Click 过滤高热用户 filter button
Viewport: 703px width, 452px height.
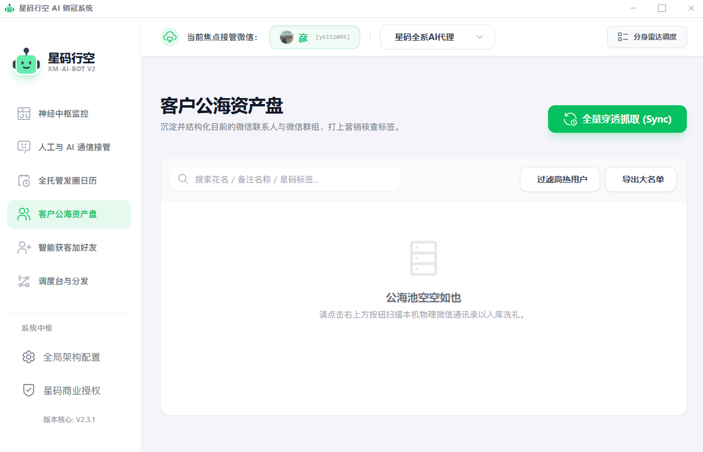point(559,179)
